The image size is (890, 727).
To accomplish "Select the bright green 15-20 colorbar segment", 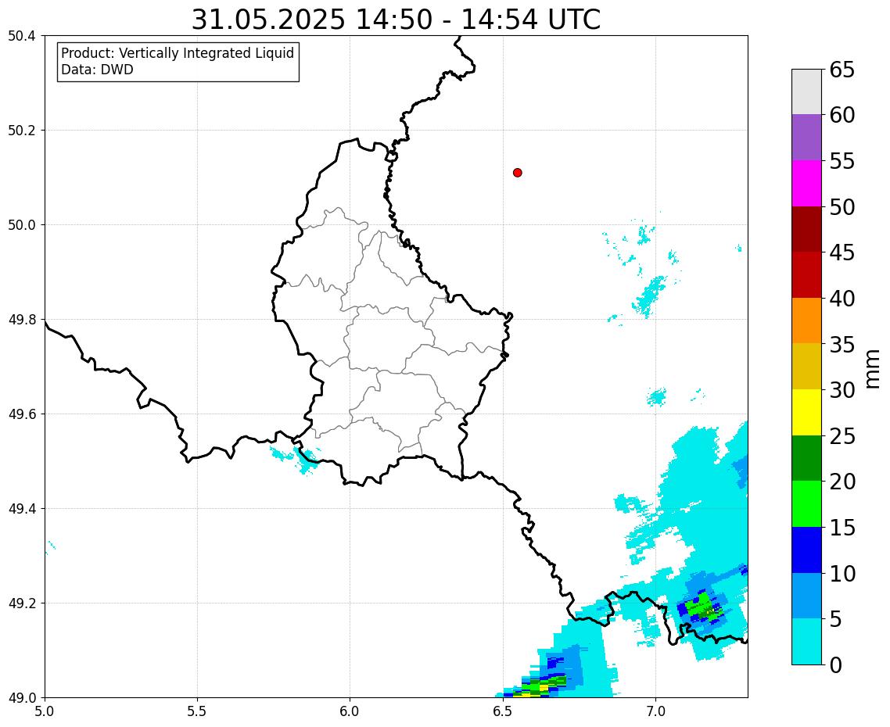I will coord(806,503).
